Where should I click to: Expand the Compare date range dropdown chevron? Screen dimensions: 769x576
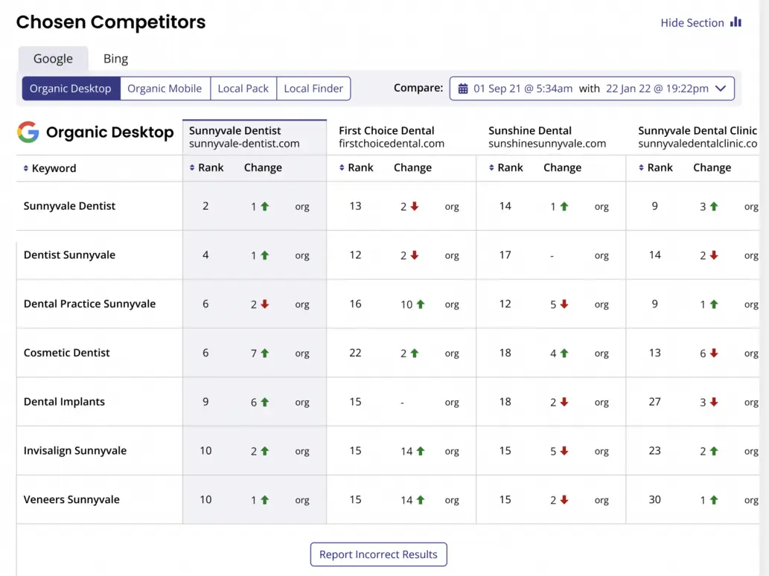(720, 89)
